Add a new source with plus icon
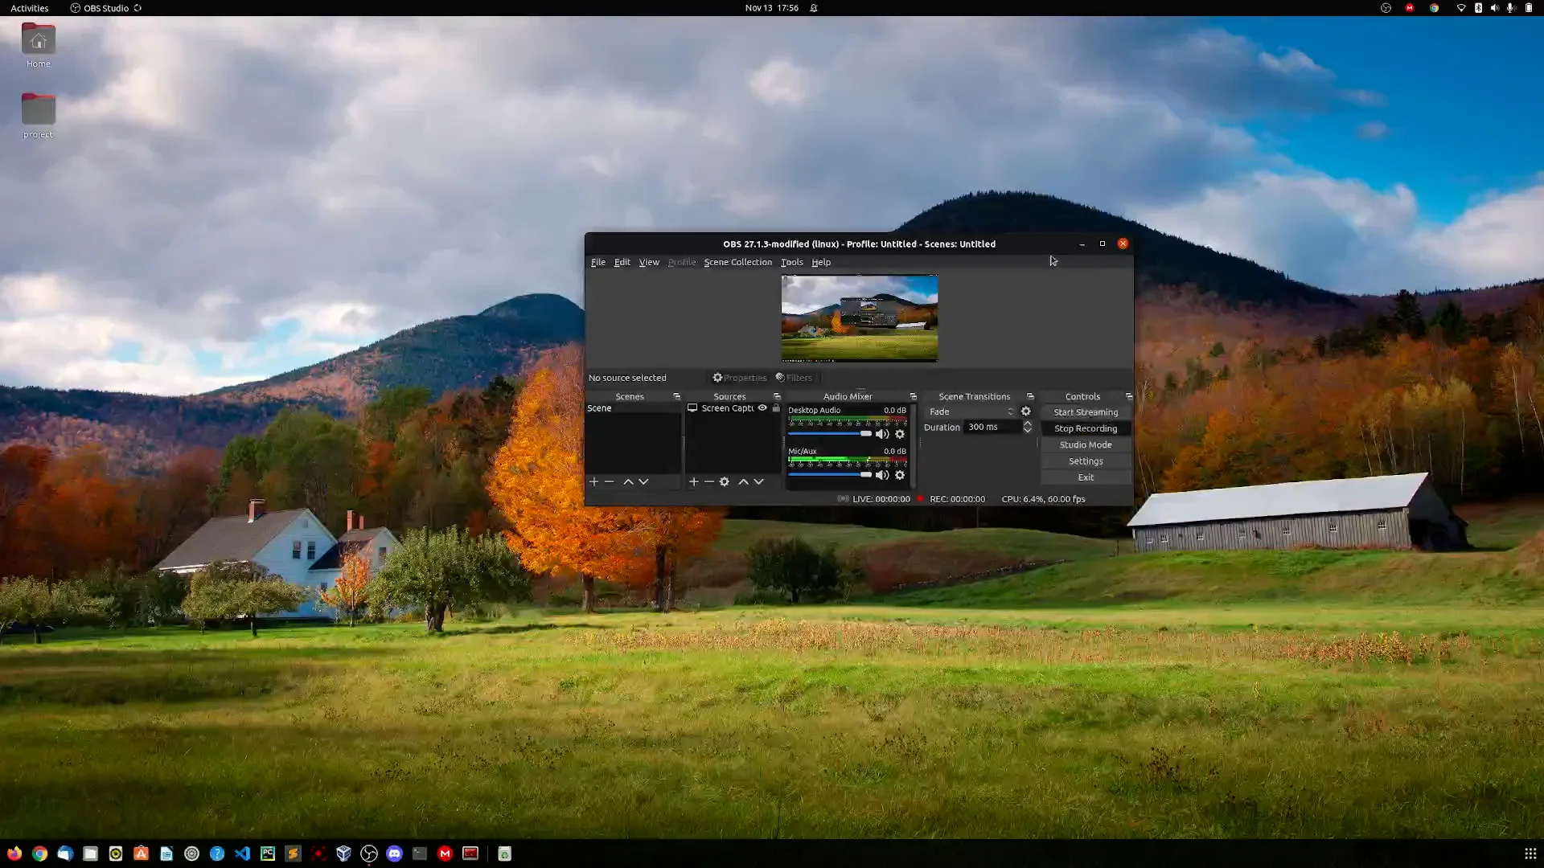 coord(693,482)
